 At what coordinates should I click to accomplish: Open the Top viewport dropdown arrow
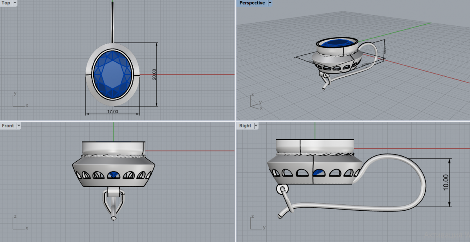[15, 3]
